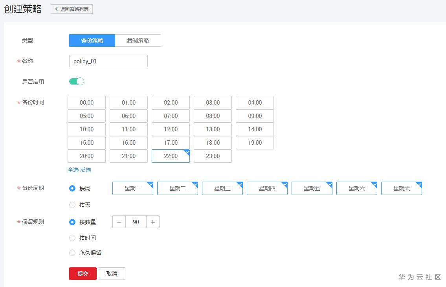Select backup time 12:00
The width and height of the screenshot is (446, 287).
click(171, 129)
